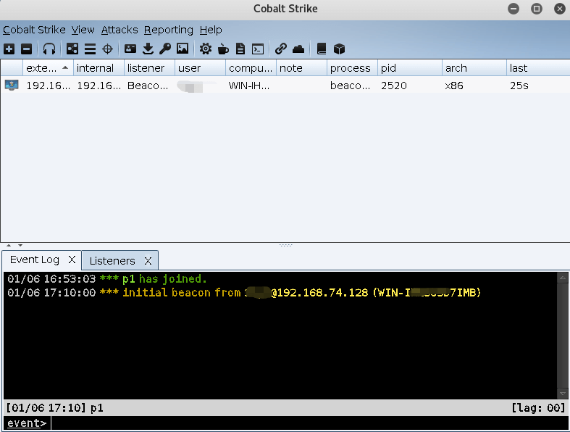Viewport: 570px width, 432px height.
Task: Open the Reporting menu
Action: 169,30
